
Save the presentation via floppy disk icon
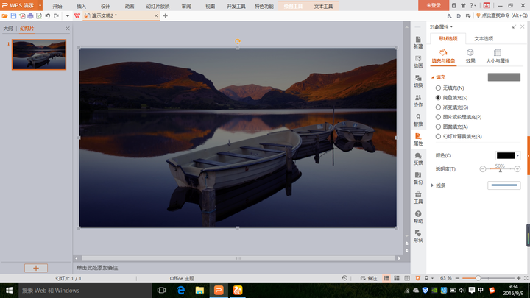click(13, 16)
